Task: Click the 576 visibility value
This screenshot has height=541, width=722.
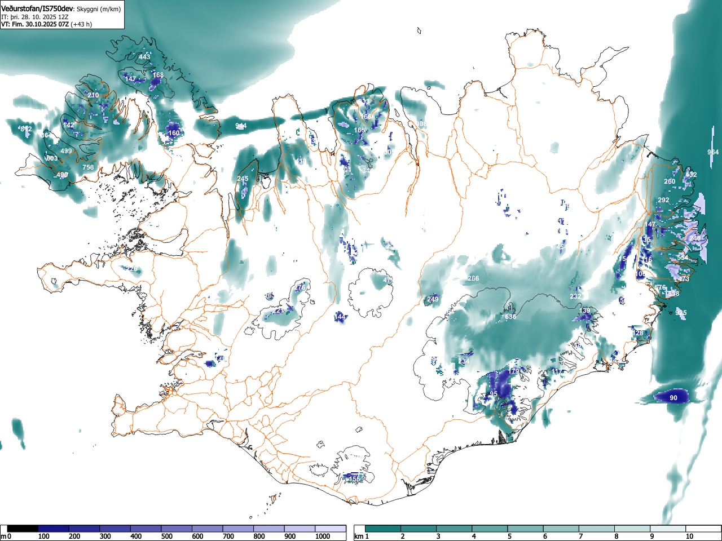Action: coord(661,287)
